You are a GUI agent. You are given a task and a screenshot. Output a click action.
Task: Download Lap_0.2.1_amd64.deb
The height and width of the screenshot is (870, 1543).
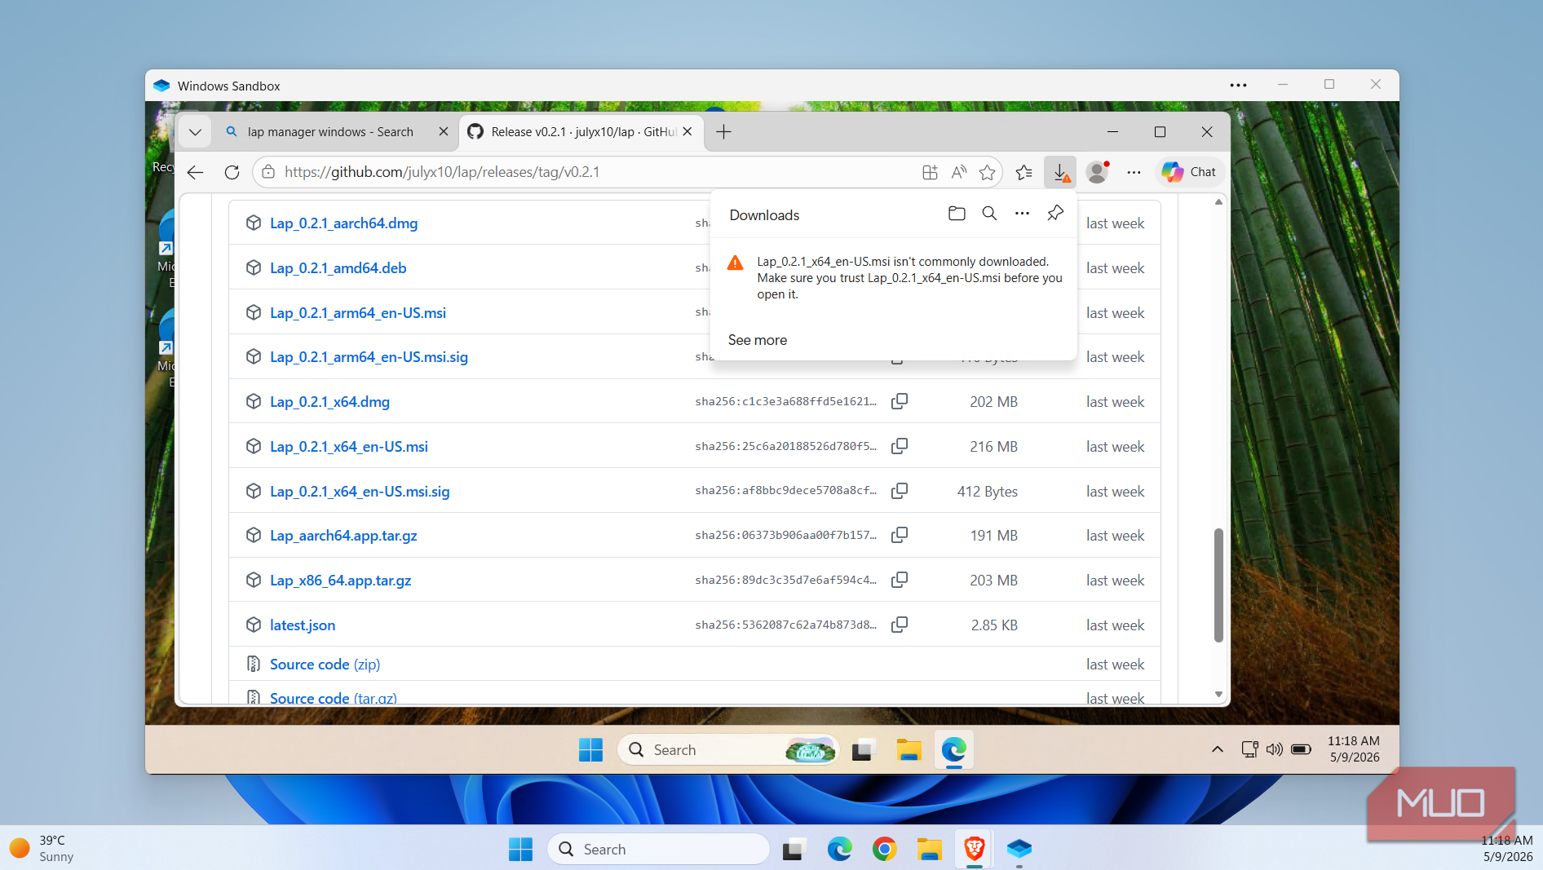pyautogui.click(x=338, y=268)
